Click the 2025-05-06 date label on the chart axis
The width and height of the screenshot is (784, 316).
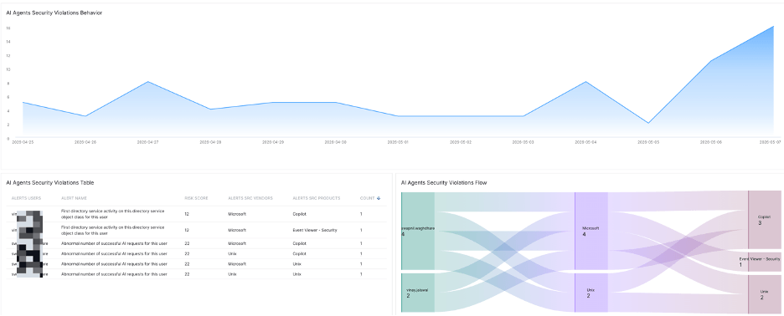711,142
